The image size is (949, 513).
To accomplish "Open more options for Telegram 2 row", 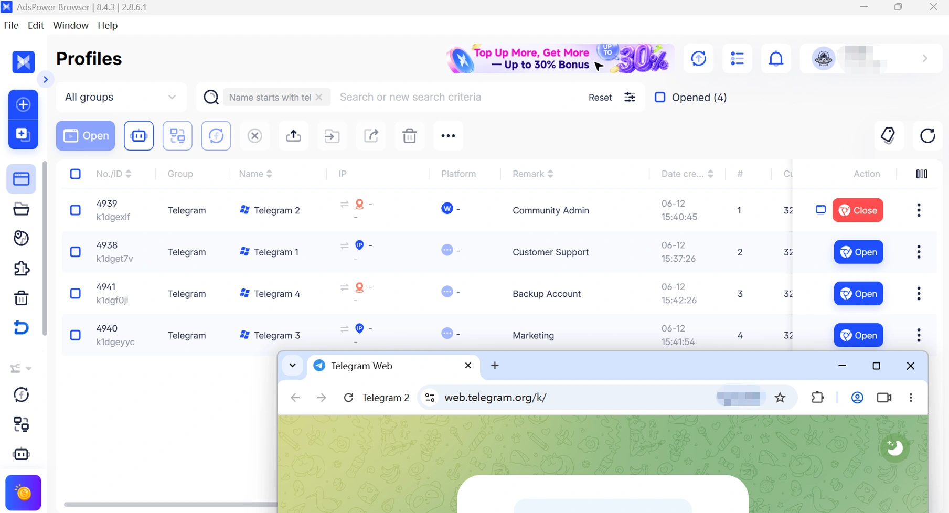I will coord(919,210).
